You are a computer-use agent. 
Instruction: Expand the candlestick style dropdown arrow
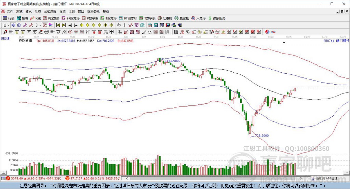[x=40, y=25]
